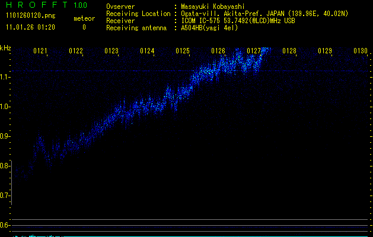Click the HROFFT 1.0.0 title text
Screen dimensions: 373x237
(x=47, y=5)
